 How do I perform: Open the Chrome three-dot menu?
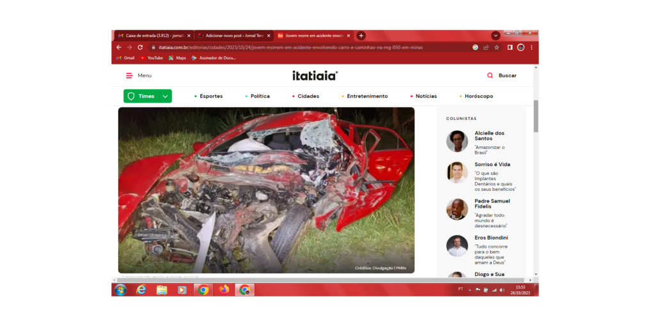pos(532,47)
